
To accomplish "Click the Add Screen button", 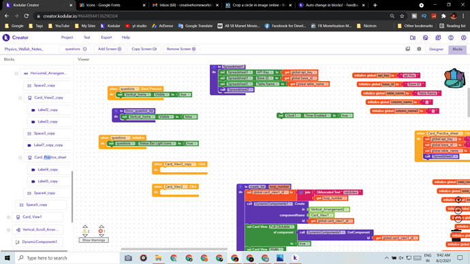I will [110, 49].
